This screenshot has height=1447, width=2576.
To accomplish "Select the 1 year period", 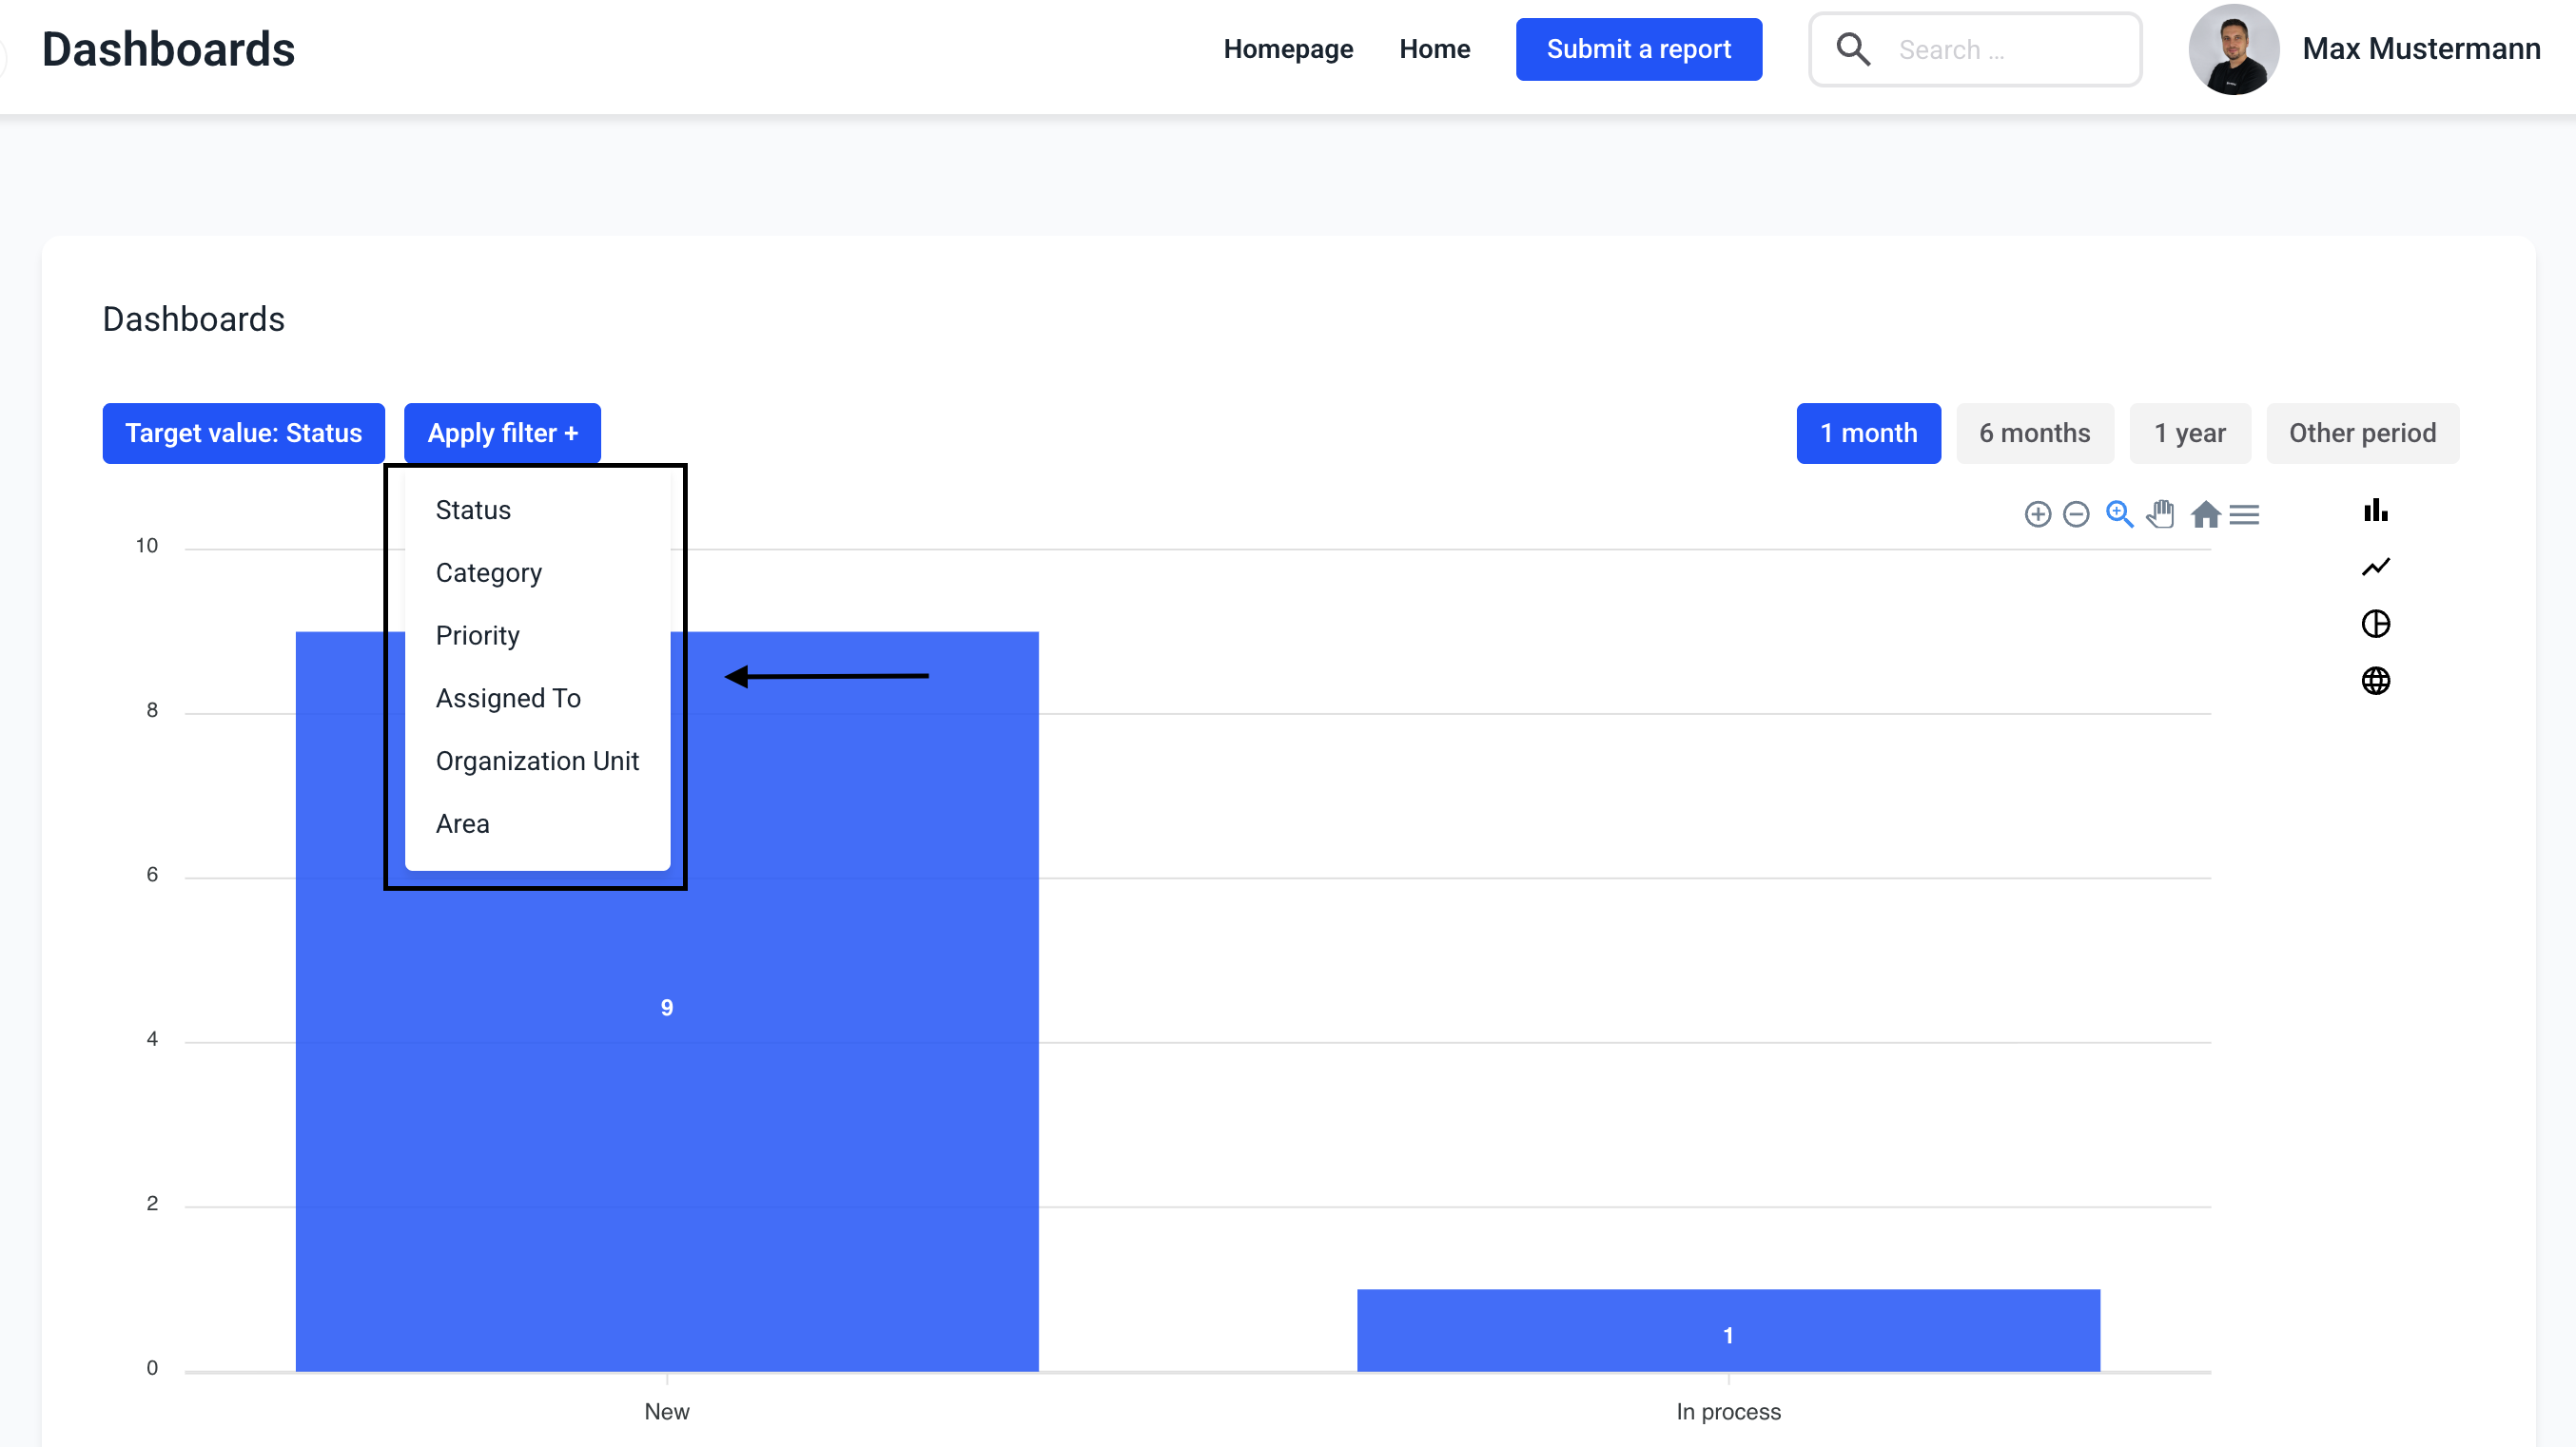I will pos(2189,434).
